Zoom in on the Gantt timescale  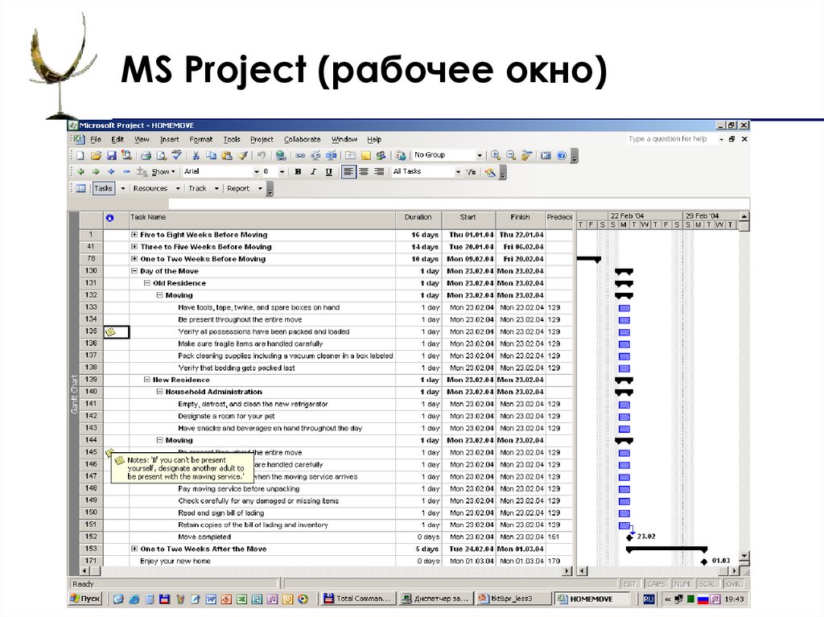click(496, 155)
